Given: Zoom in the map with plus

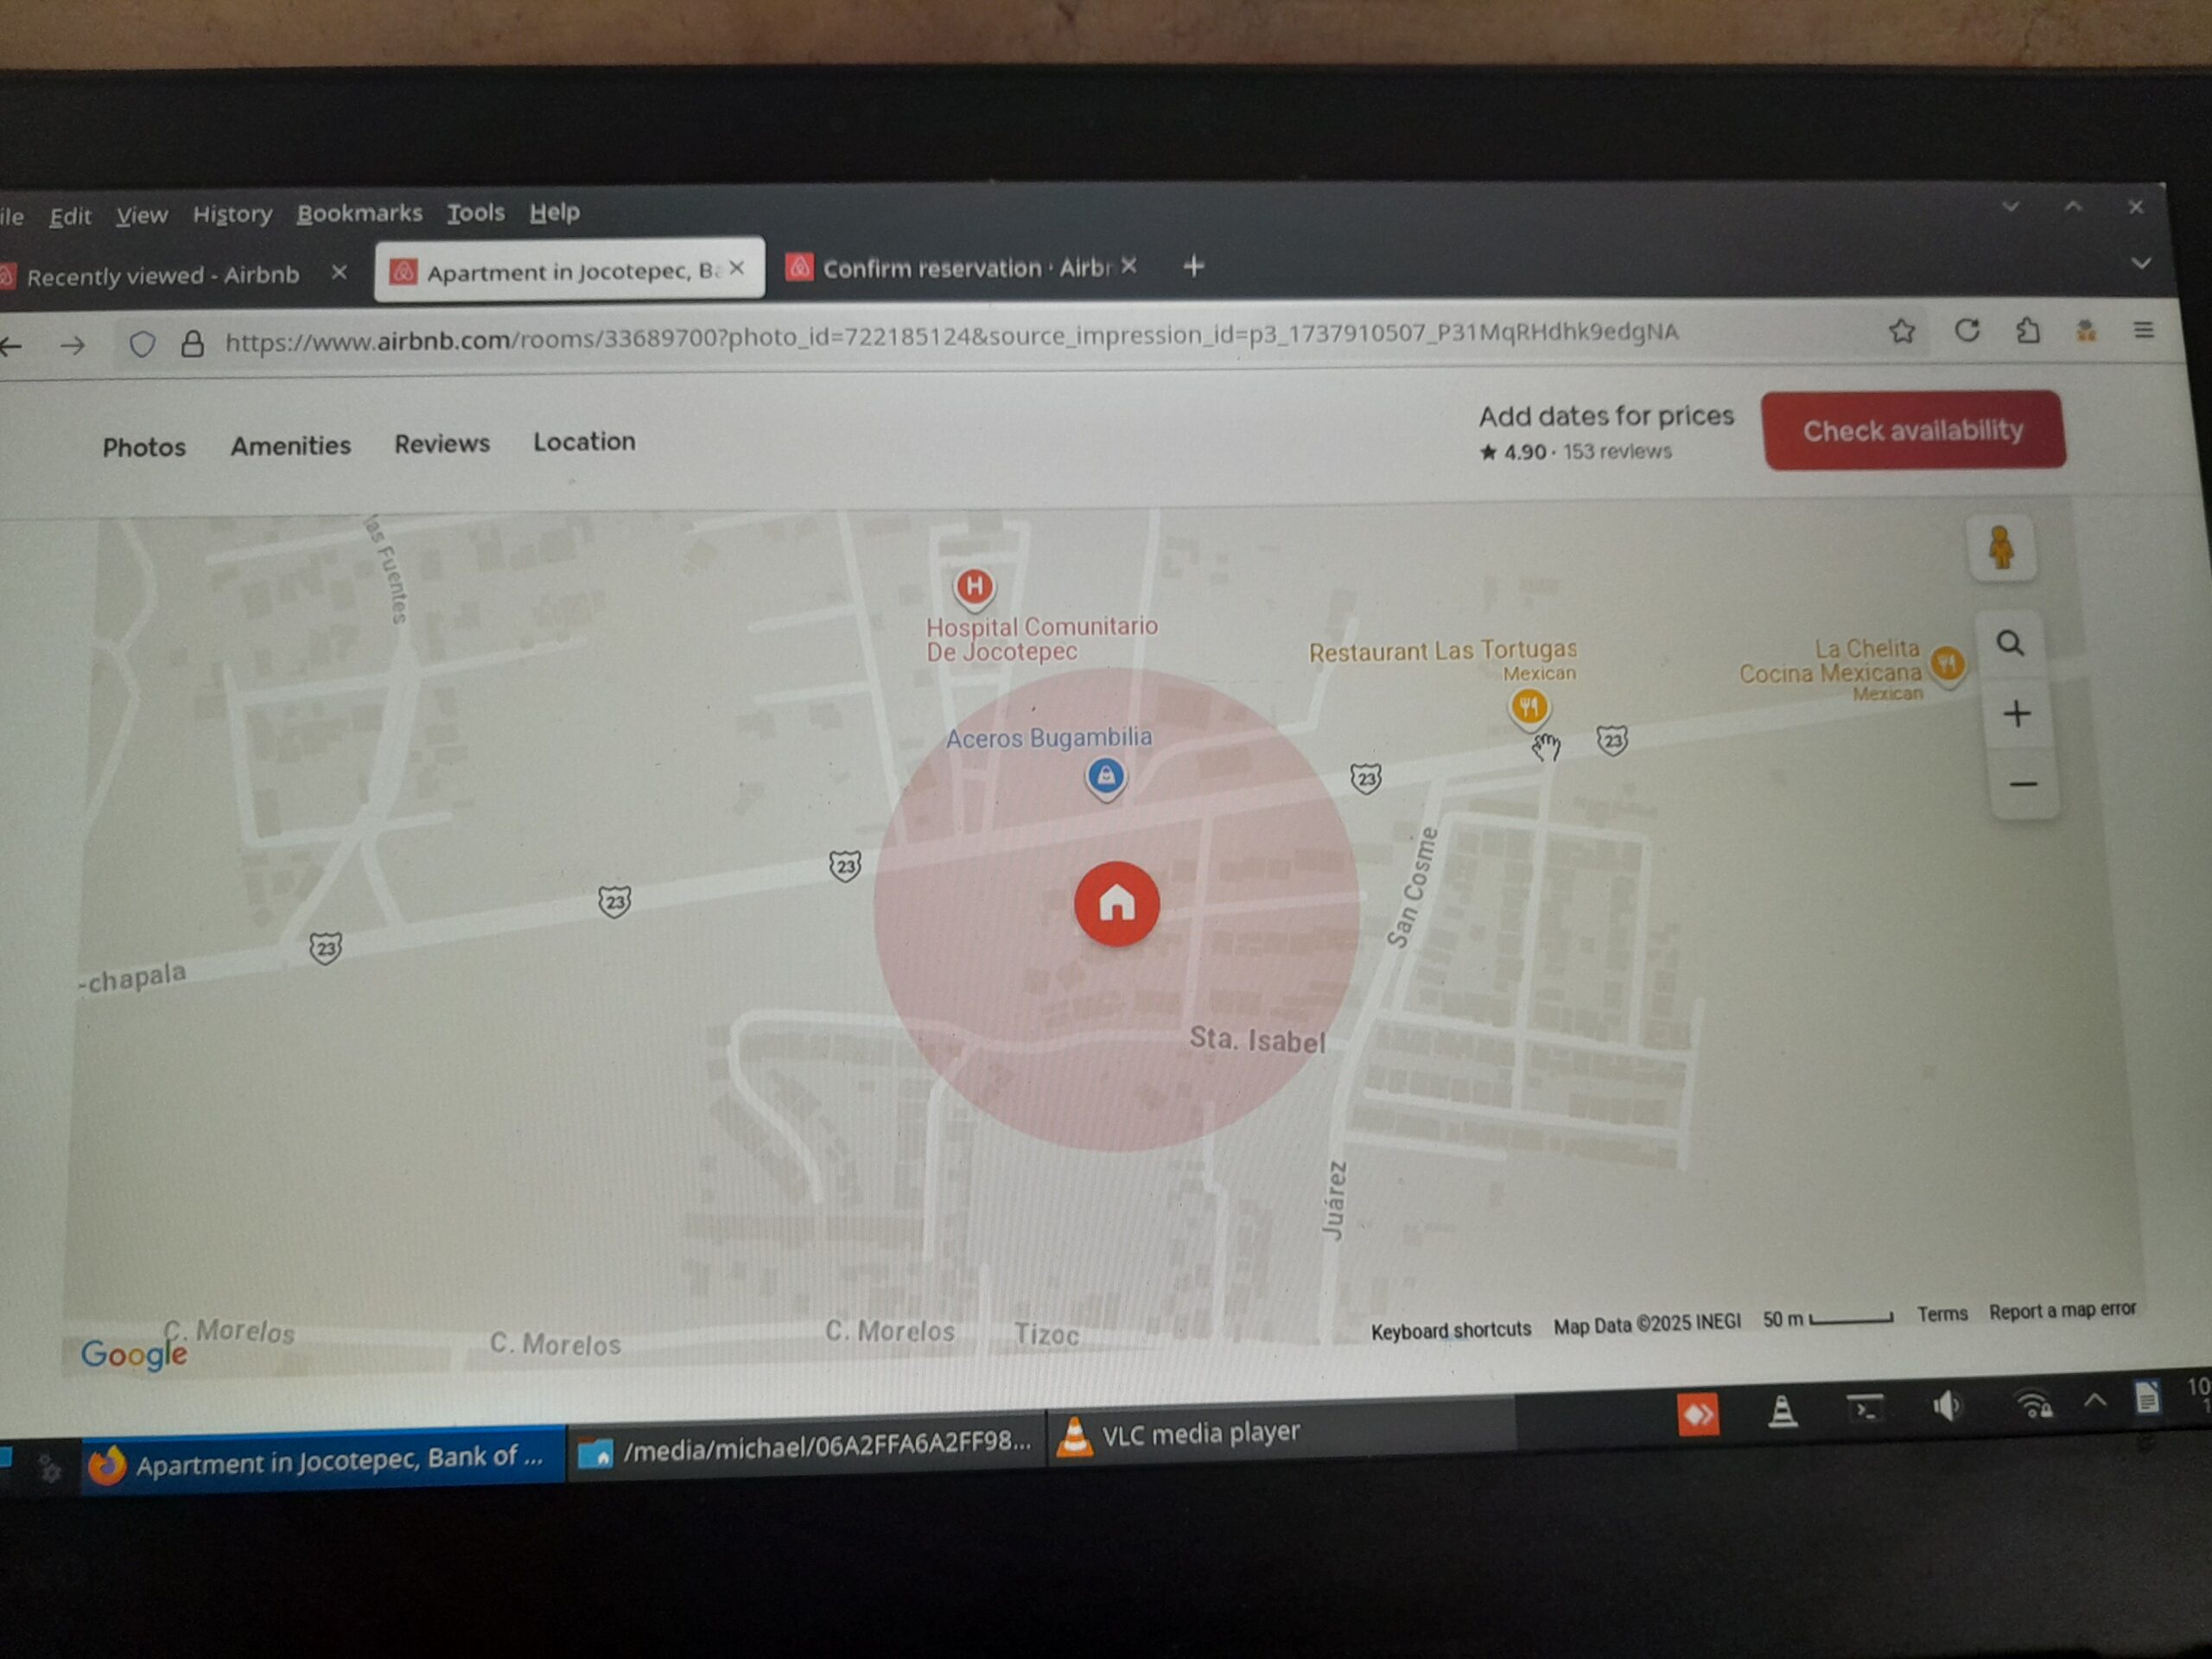Looking at the screenshot, I should tap(2016, 714).
